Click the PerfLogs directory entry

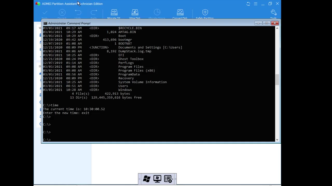126,63
